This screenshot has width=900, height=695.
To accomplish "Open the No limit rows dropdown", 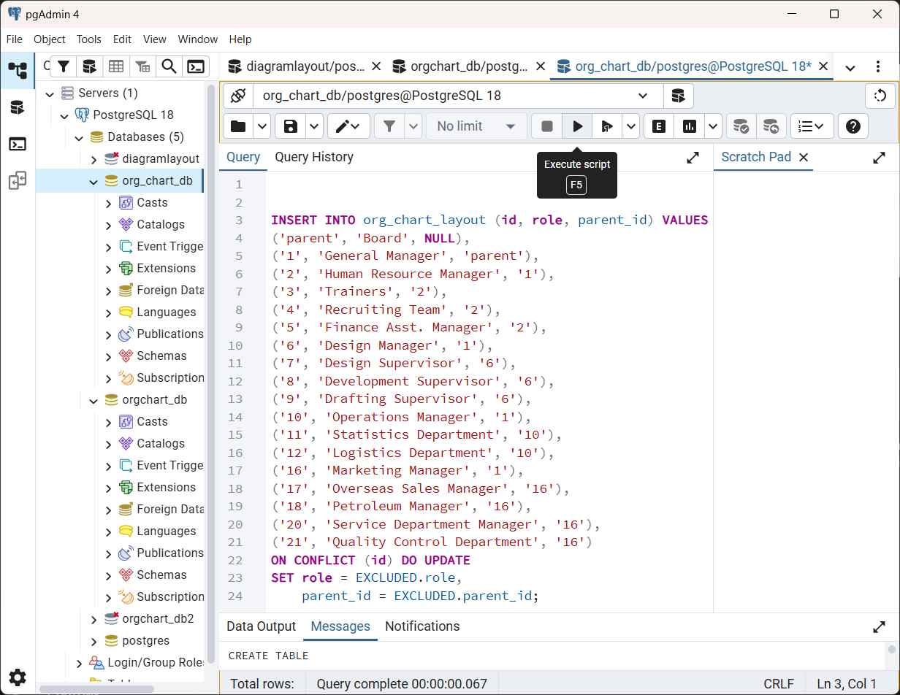I will click(476, 126).
